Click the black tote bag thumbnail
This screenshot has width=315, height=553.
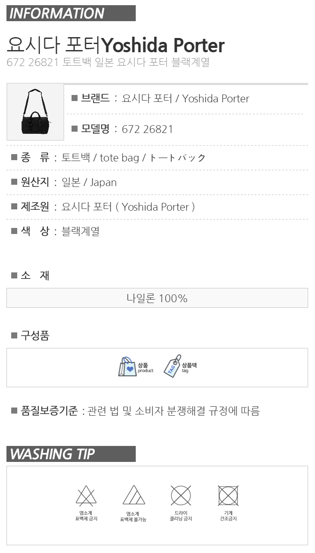tap(35, 112)
